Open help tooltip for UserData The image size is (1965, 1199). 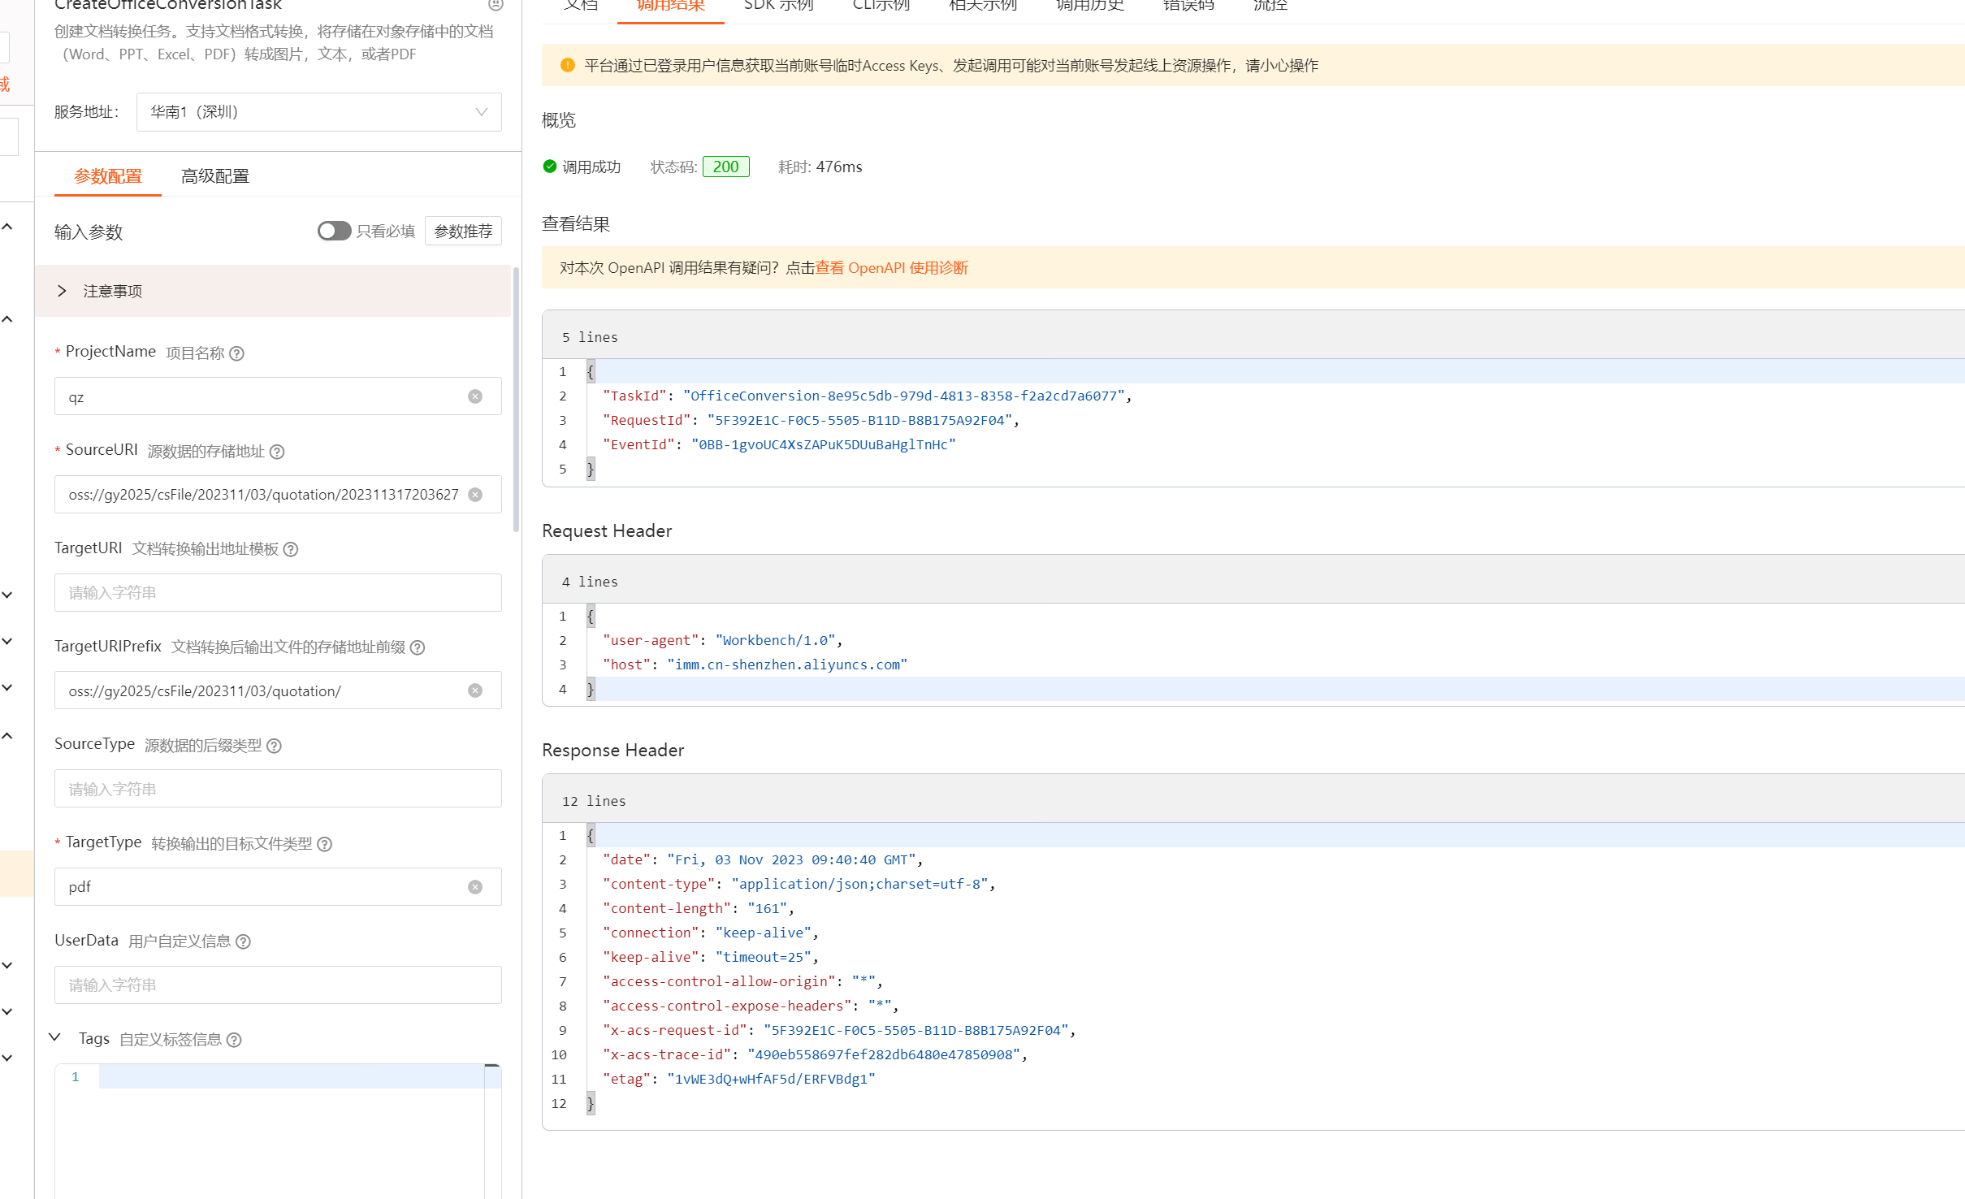click(x=243, y=941)
